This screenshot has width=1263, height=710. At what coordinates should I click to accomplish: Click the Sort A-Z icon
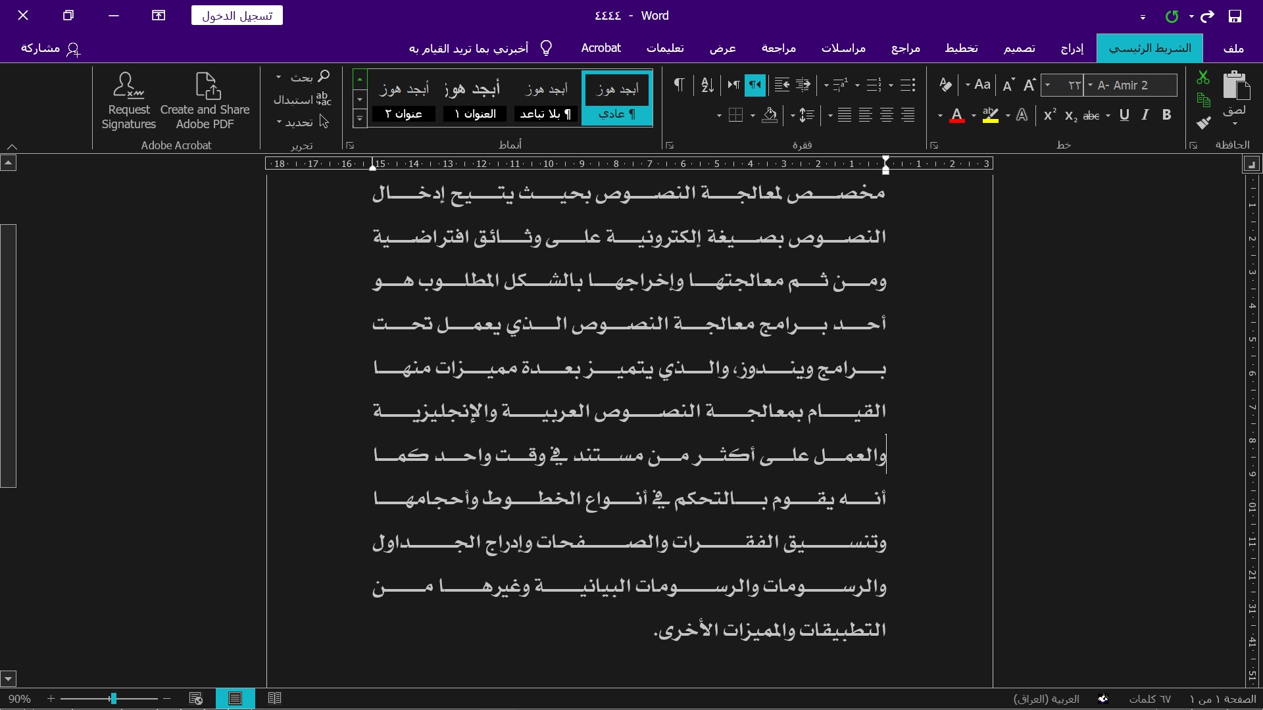(707, 85)
